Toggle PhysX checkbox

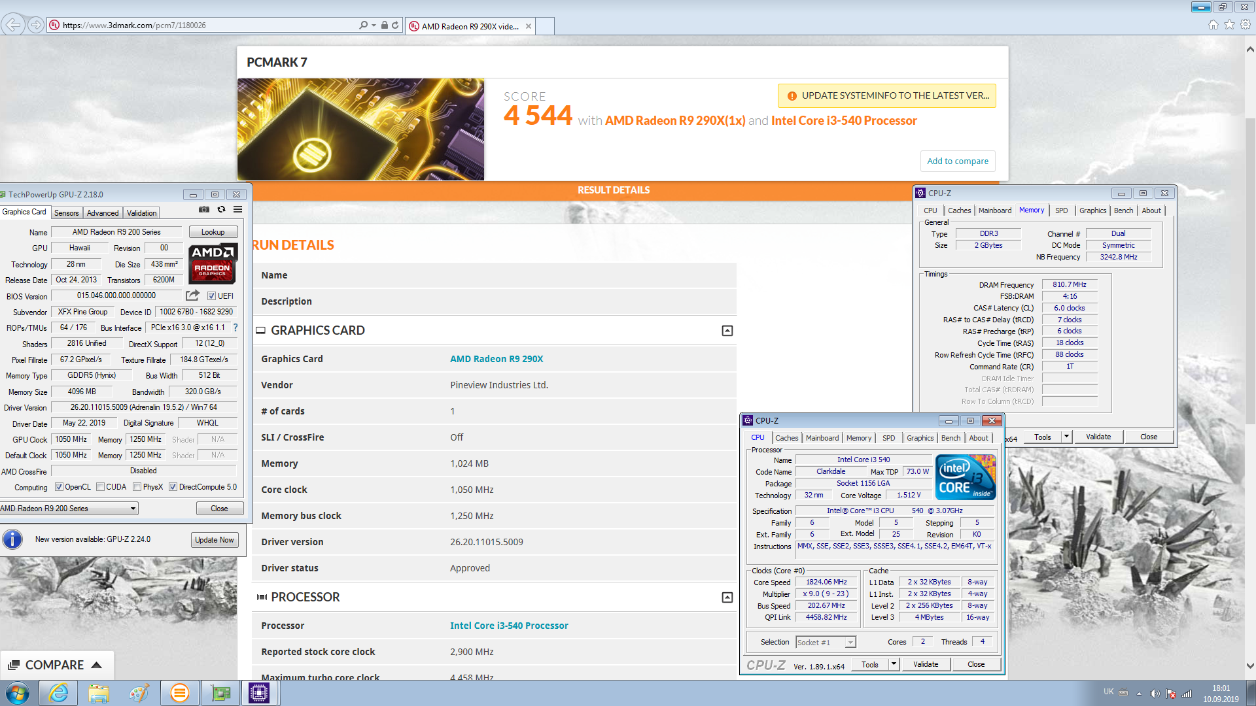point(137,487)
